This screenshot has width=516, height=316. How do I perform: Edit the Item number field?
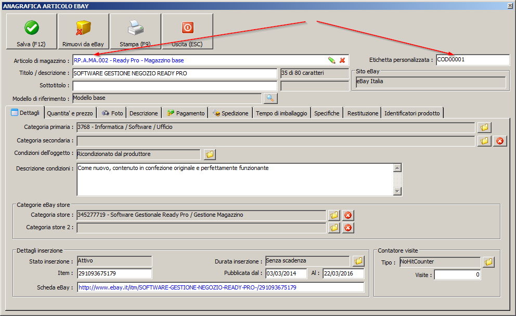(114, 273)
